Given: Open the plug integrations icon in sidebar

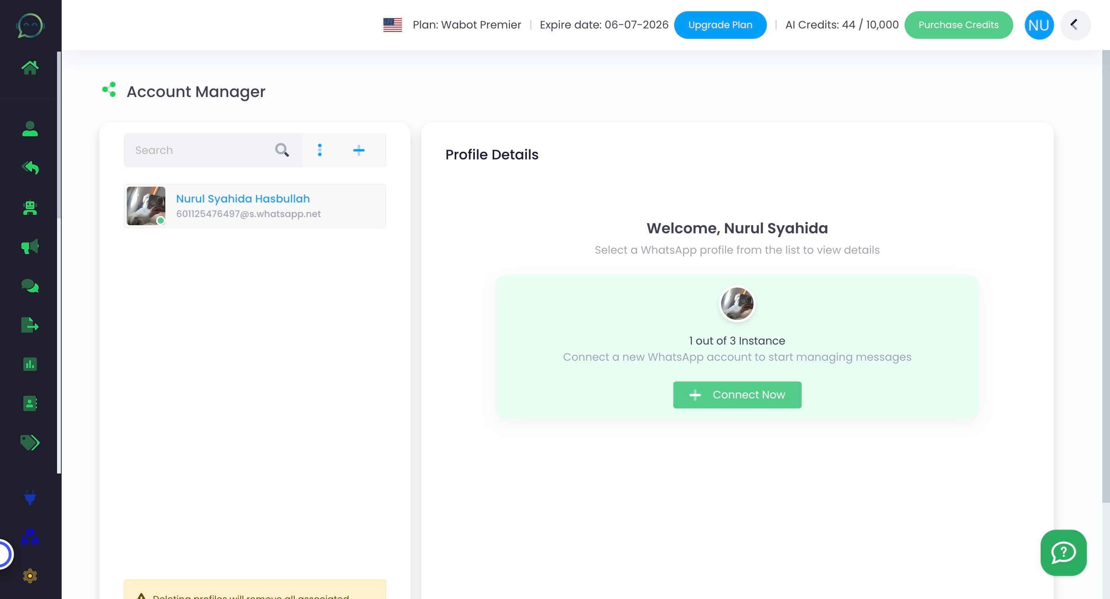Looking at the screenshot, I should pos(30,497).
